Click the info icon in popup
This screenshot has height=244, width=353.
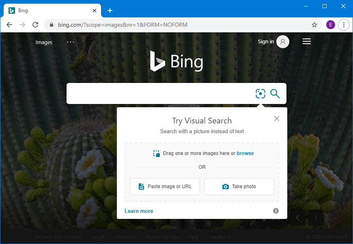276,211
